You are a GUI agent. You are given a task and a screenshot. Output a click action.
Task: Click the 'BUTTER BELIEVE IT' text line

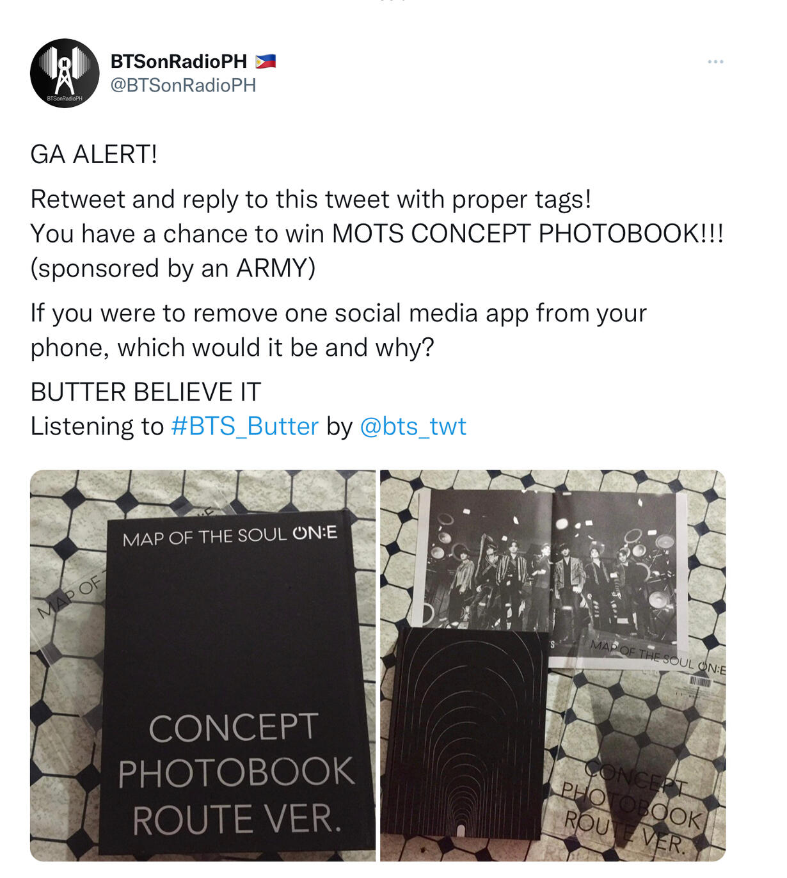146,392
